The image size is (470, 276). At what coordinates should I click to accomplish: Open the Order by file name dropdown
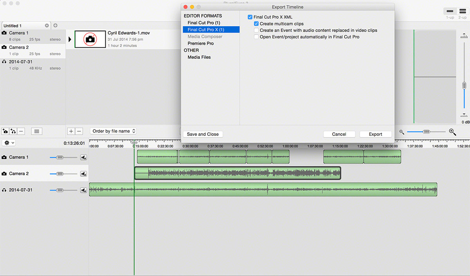[x=114, y=131]
